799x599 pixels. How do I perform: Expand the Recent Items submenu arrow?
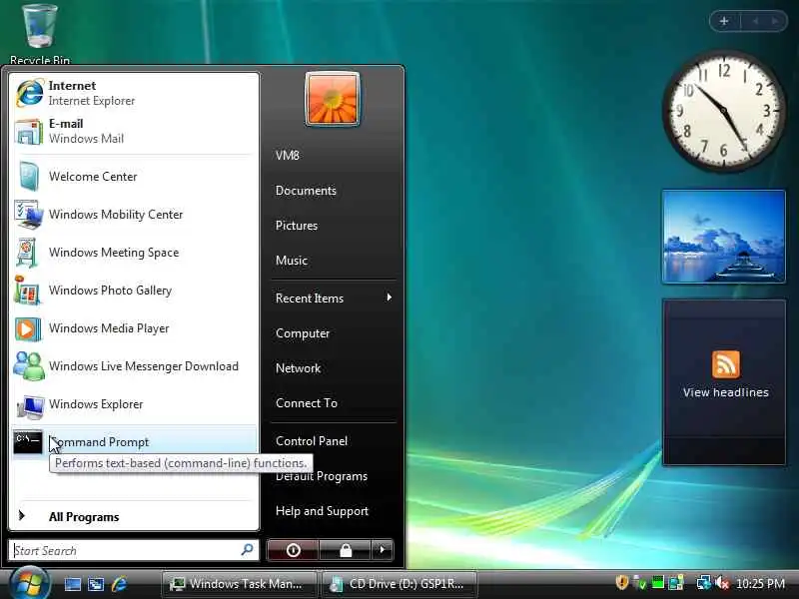click(390, 298)
